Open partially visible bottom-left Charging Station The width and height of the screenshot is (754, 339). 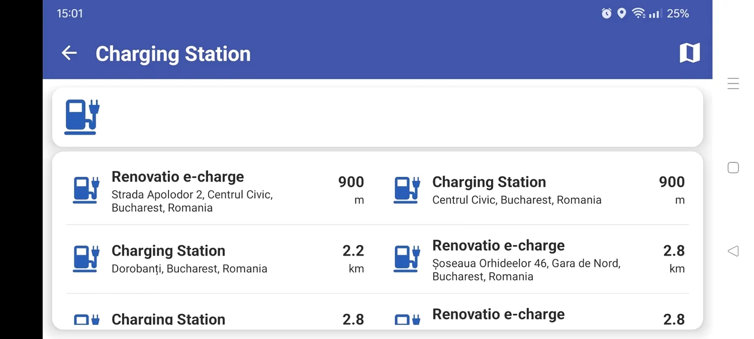click(217, 311)
